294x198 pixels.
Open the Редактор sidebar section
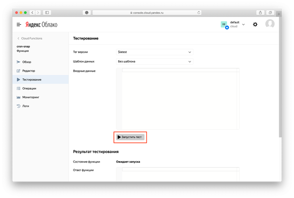point(28,71)
